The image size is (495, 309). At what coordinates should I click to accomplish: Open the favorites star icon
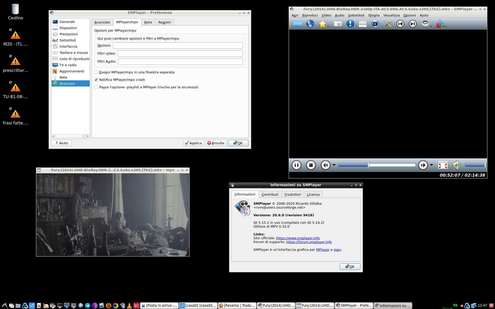(323, 24)
